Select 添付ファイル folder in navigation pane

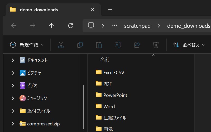pyautogui.click(x=35, y=111)
